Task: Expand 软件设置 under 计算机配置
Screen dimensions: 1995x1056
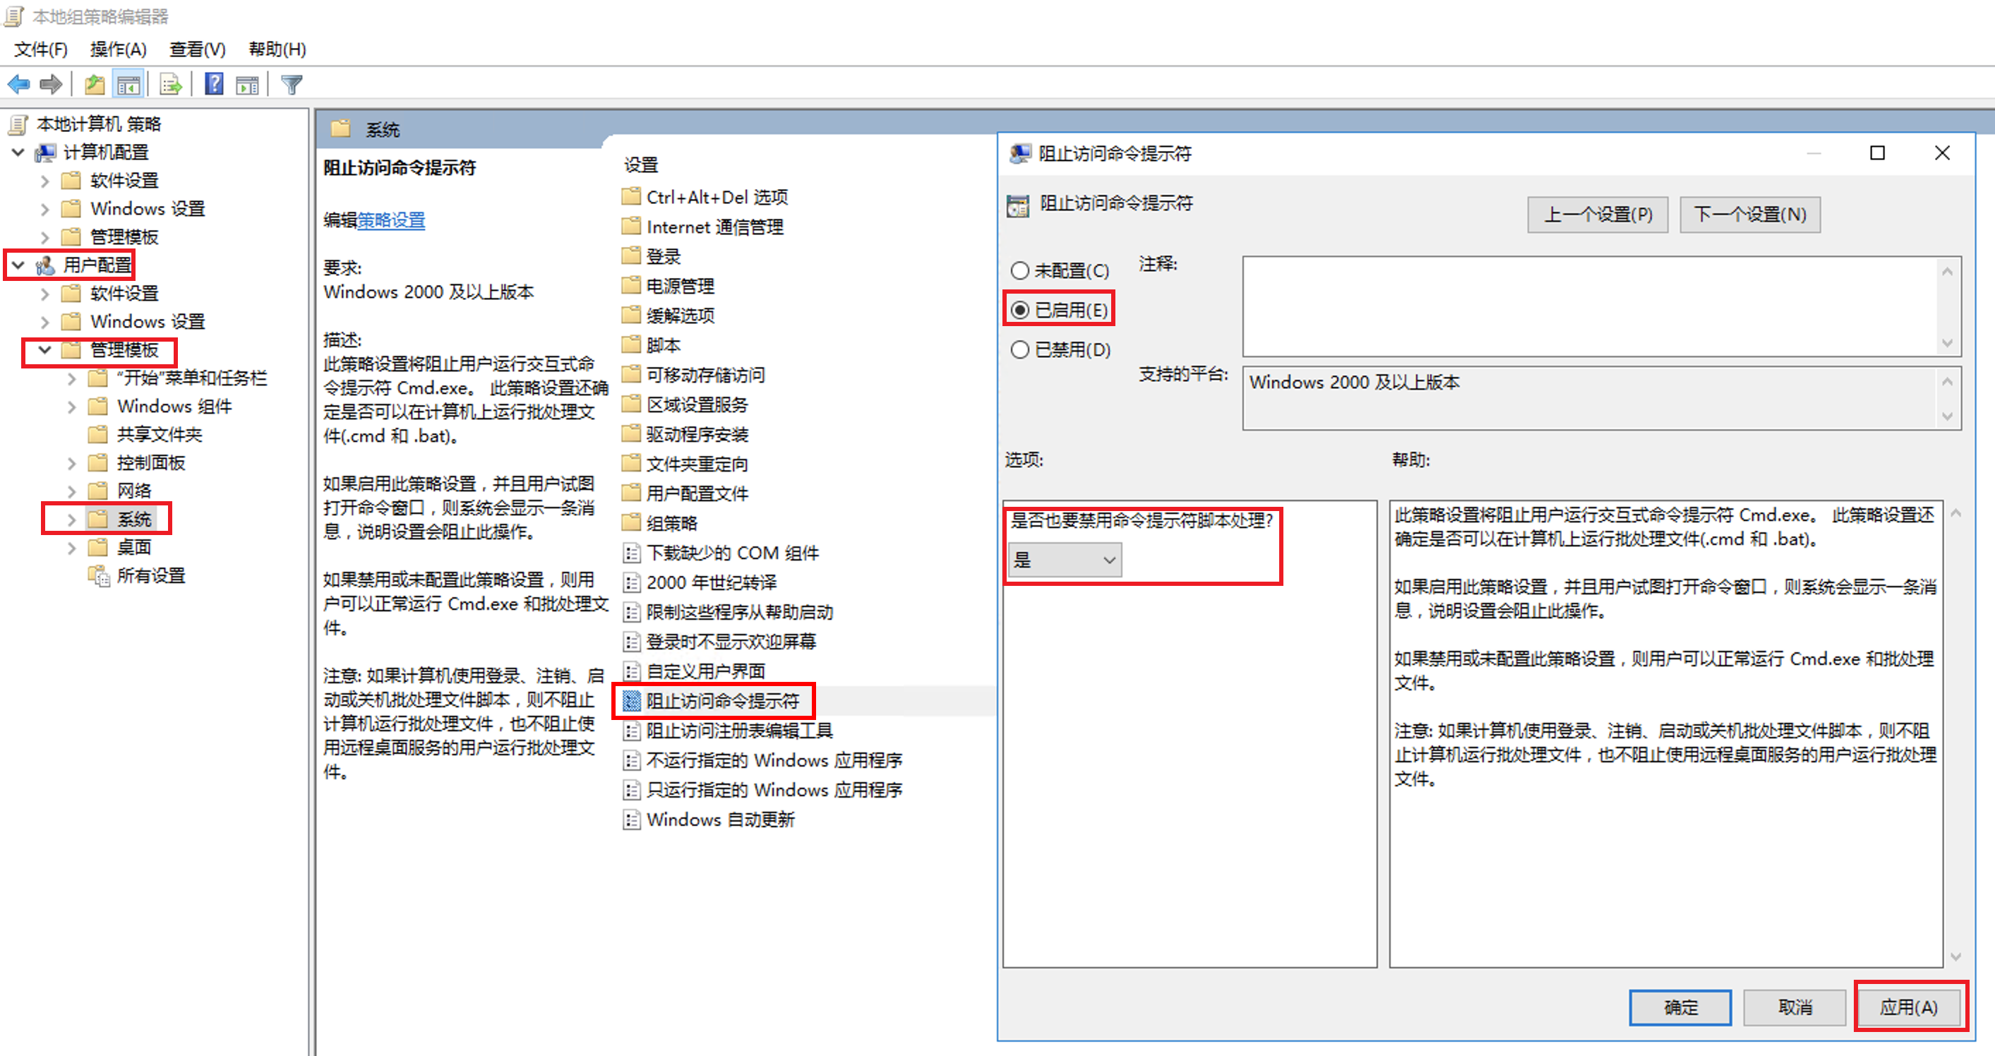Action: pyautogui.click(x=45, y=181)
